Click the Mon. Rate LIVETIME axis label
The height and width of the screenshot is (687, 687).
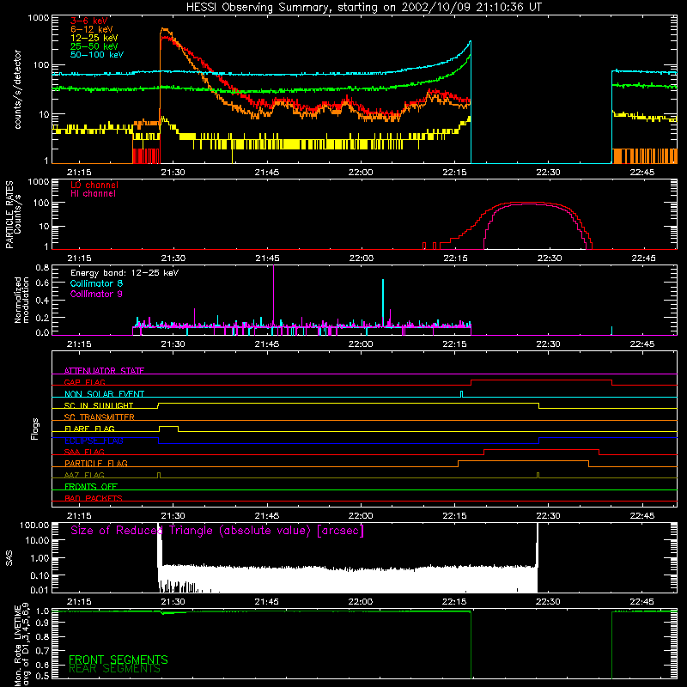point(21,644)
